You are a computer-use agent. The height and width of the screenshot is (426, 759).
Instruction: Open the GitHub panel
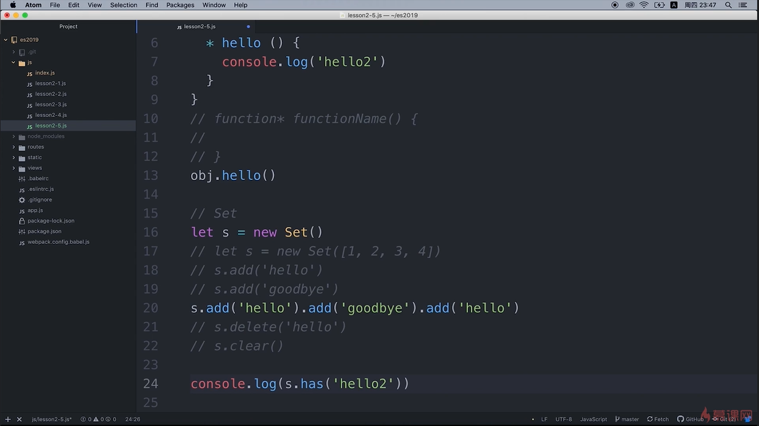[690, 419]
